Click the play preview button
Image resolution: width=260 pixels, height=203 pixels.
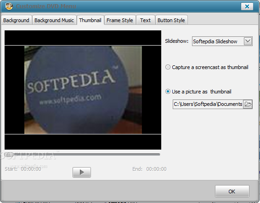pyautogui.click(x=82, y=172)
